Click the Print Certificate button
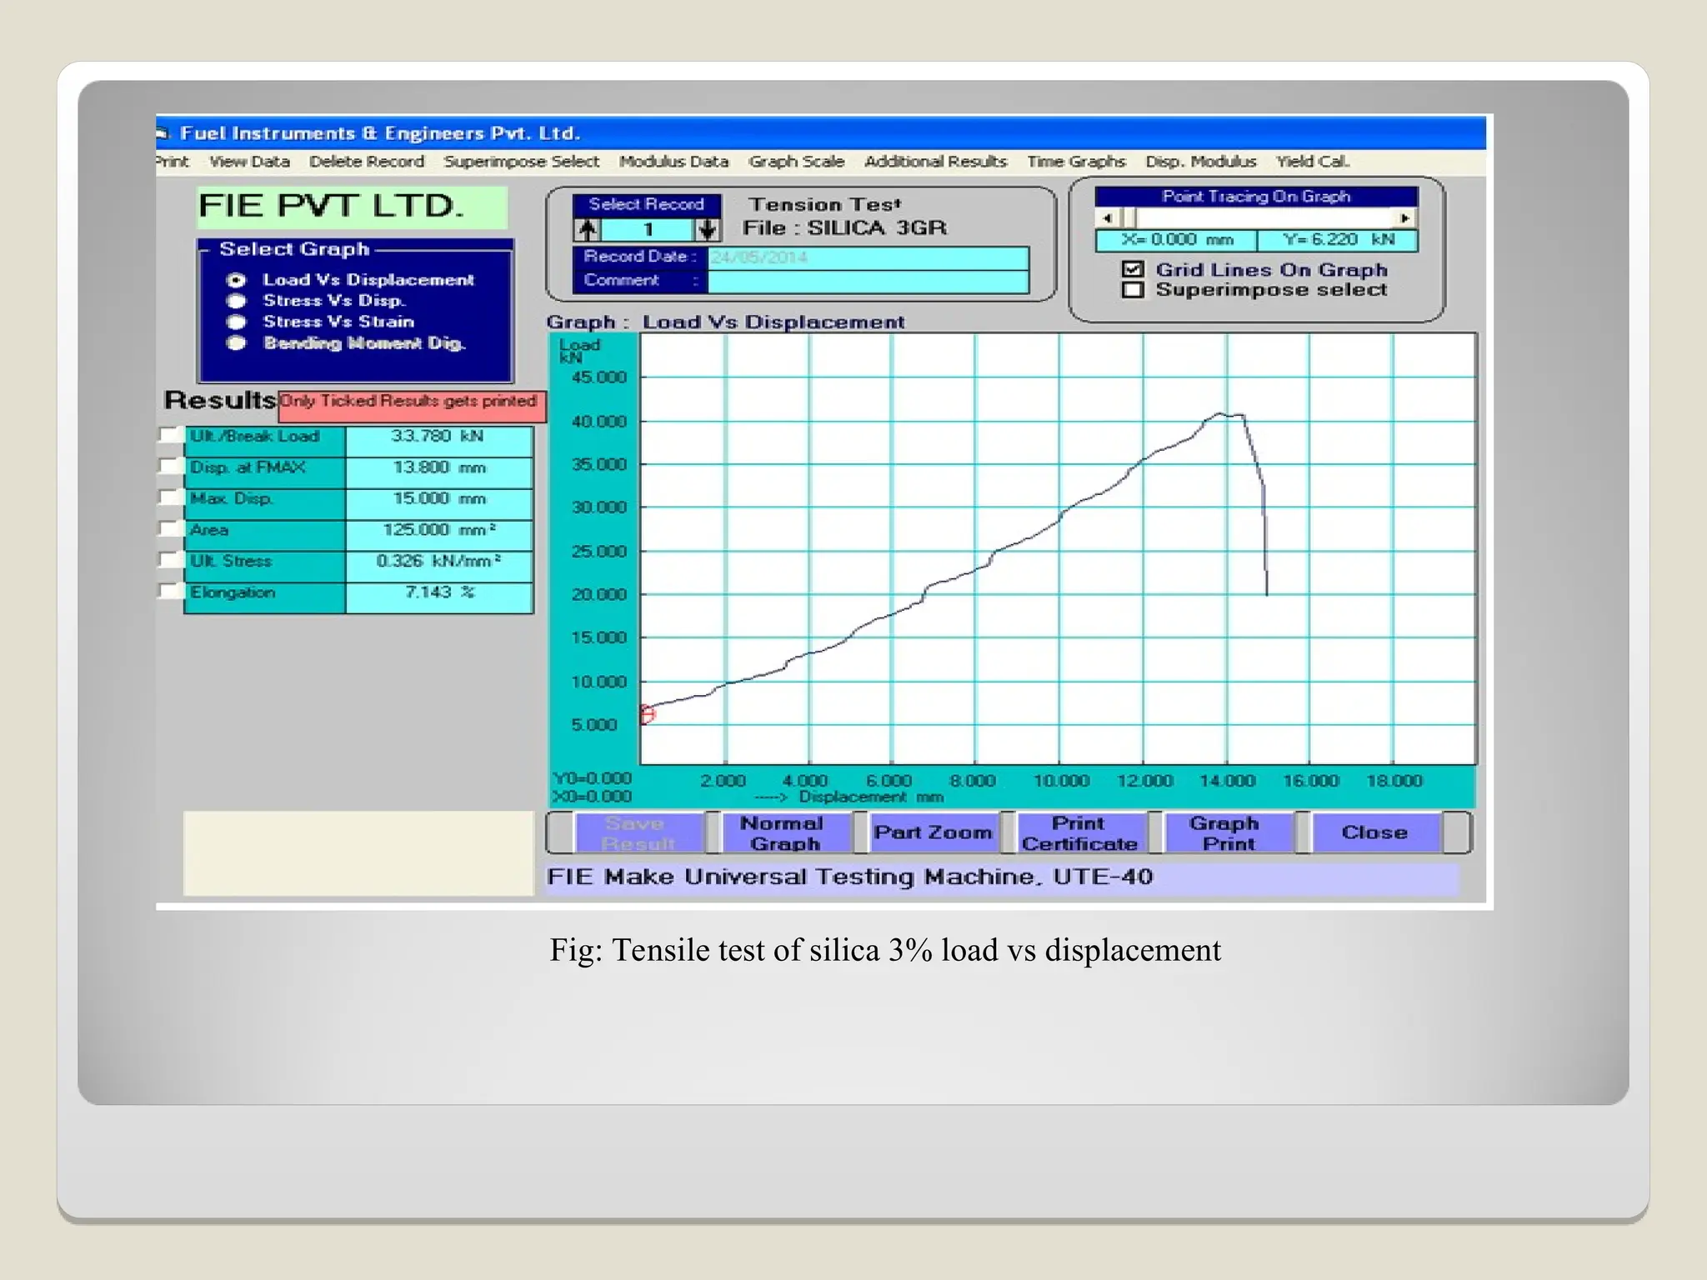Screen dimensions: 1707x1280 point(1080,833)
